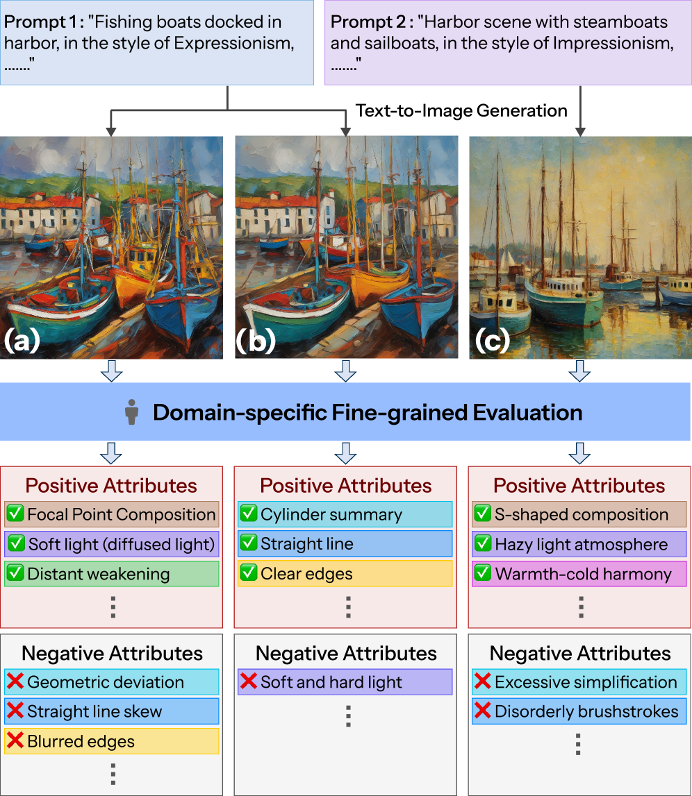Click the Cylinder summary label
Viewport: 692px width, 796px height.
(x=331, y=514)
